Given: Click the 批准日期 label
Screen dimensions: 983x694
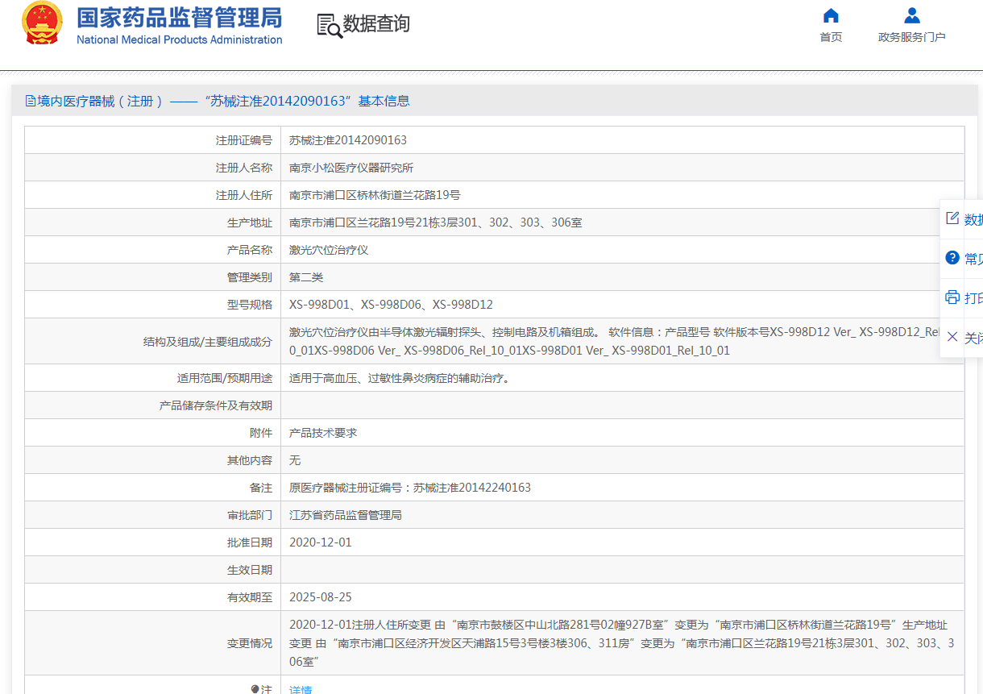Looking at the screenshot, I should [x=250, y=542].
